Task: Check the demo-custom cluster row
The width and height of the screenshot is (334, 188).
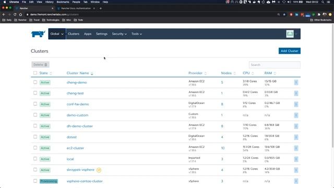Action: coord(35,115)
